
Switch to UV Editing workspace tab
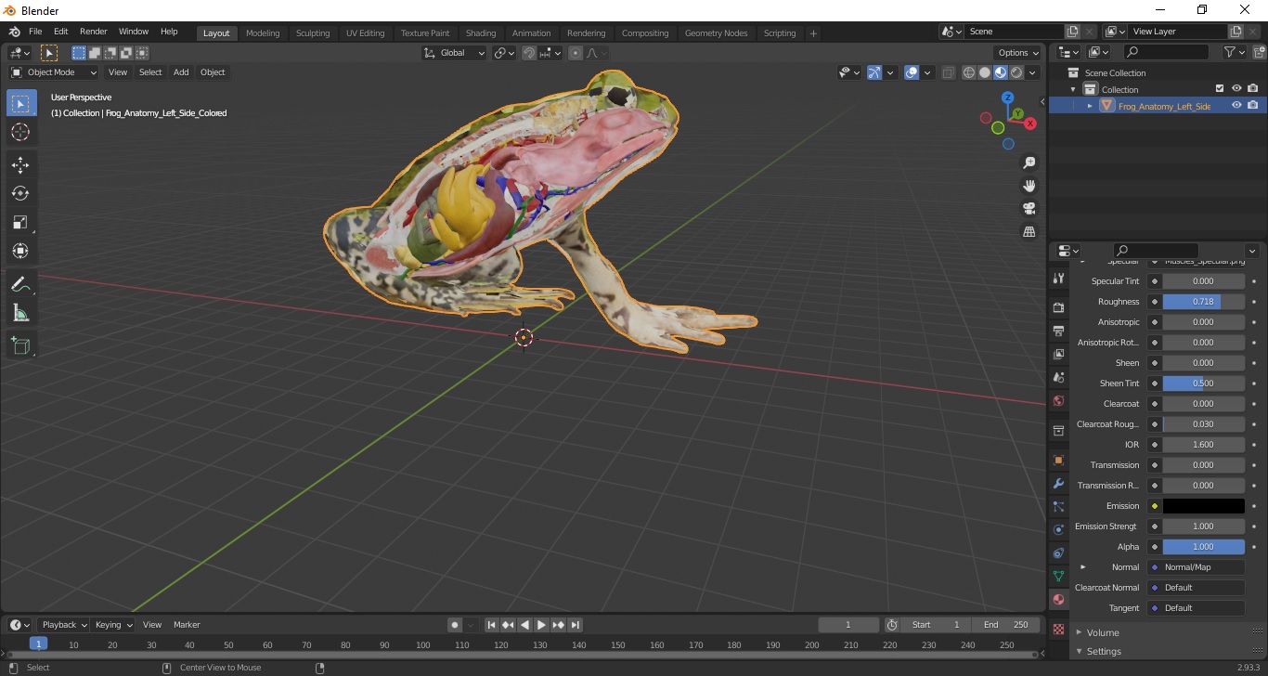365,33
